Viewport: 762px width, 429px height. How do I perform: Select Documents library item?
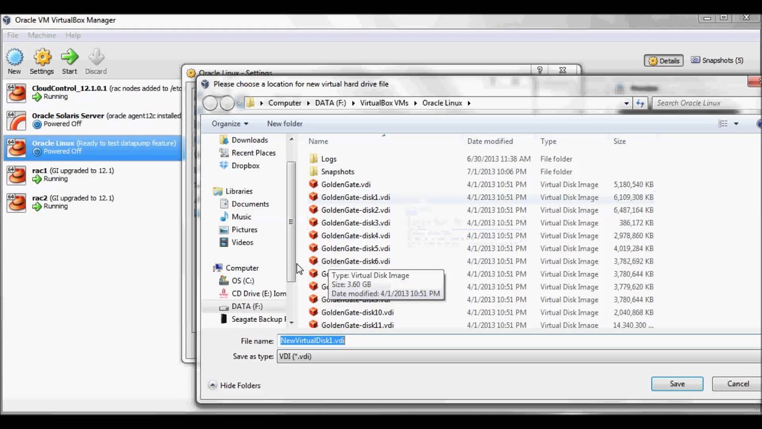250,204
